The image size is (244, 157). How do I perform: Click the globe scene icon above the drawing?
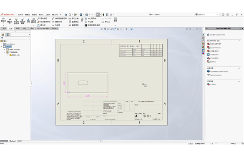point(131,29)
